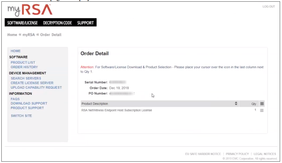Log out using LOG OUT link
Image resolution: width=282 pixels, height=163 pixels.
click(268, 6)
